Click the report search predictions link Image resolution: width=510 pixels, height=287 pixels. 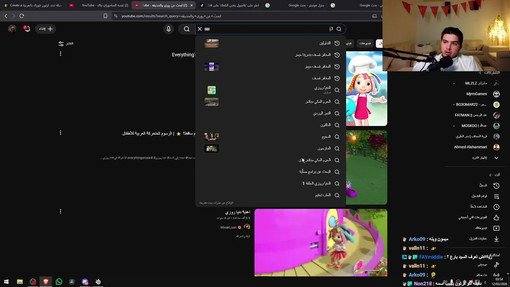point(216,203)
